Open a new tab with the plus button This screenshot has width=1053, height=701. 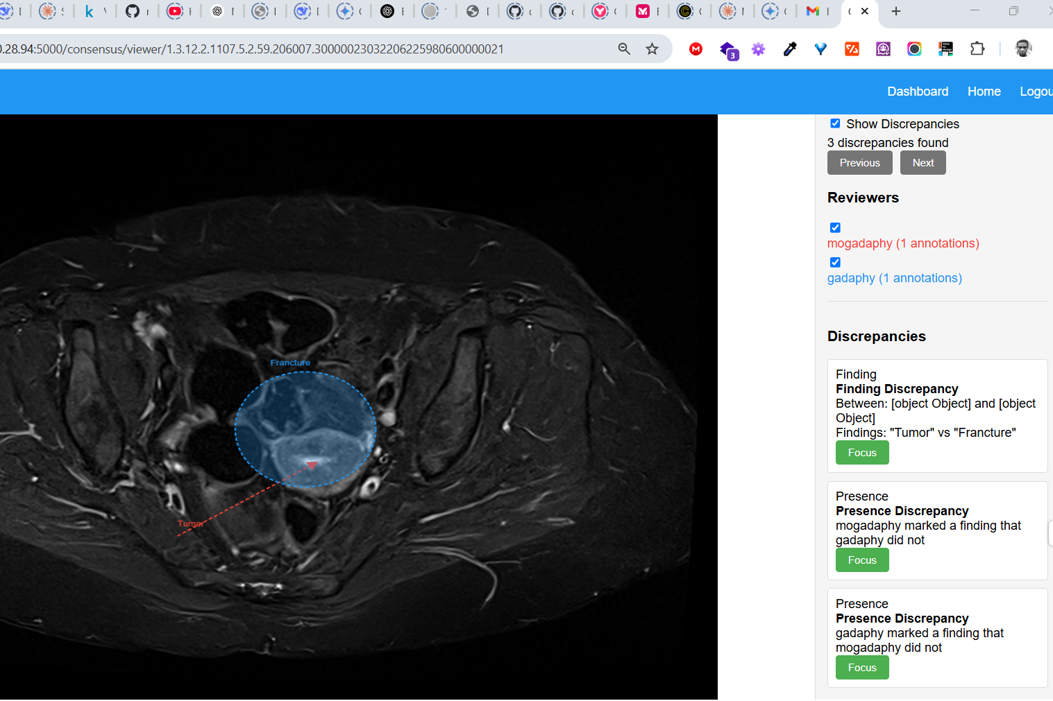coord(896,11)
